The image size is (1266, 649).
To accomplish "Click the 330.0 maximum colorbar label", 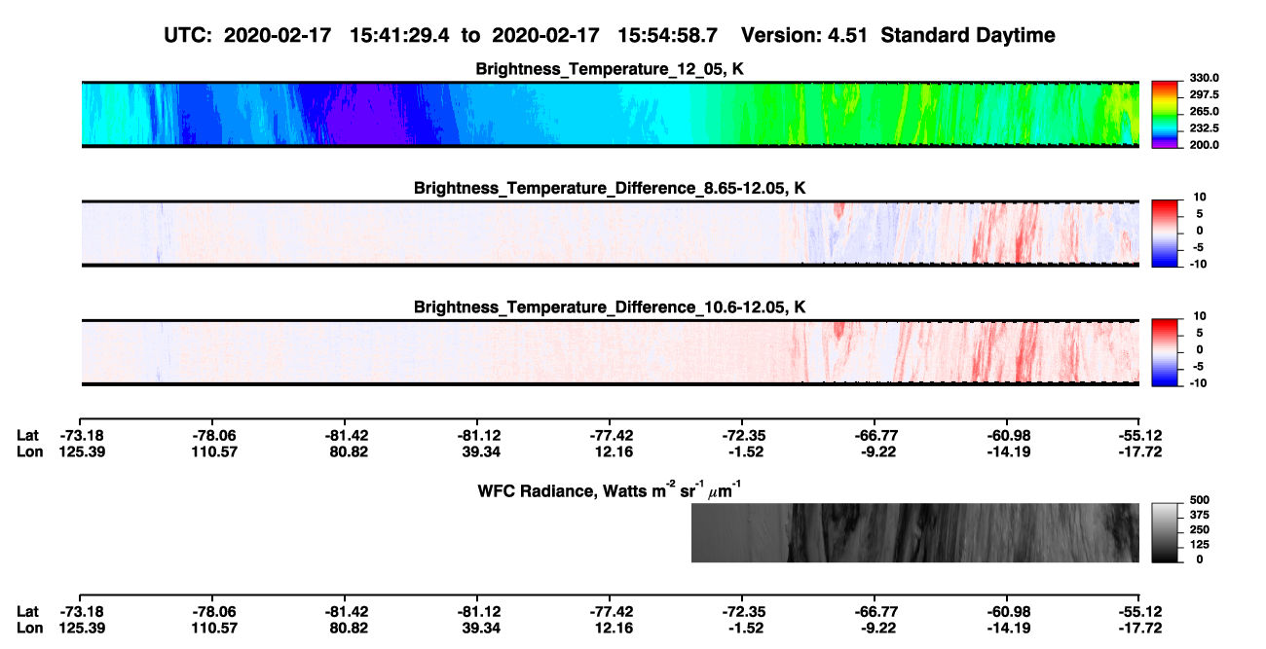I will pos(1204,78).
